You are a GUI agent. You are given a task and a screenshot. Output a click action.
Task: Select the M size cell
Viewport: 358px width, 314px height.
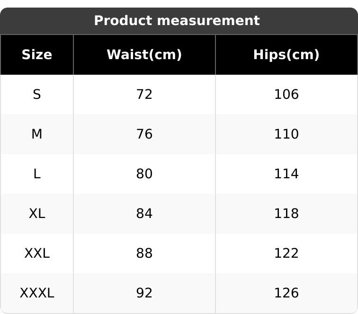pos(37,134)
